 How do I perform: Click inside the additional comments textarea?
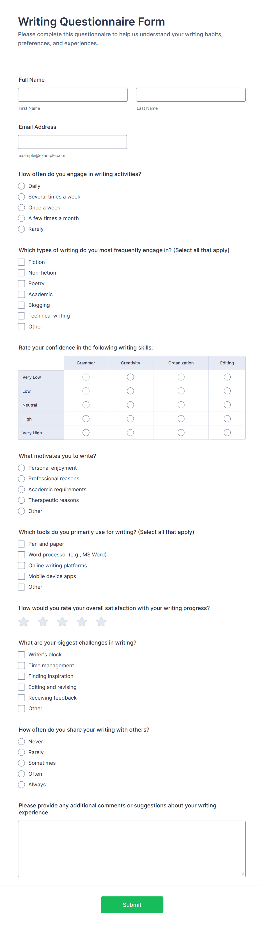[x=132, y=849]
